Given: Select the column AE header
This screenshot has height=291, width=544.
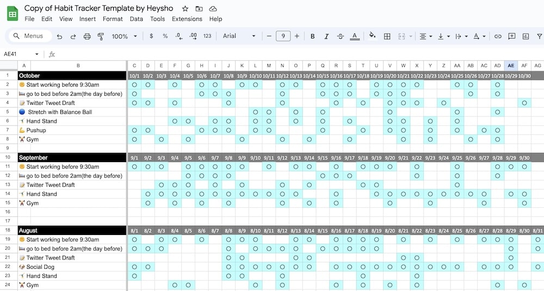Looking at the screenshot, I should pyautogui.click(x=511, y=66).
